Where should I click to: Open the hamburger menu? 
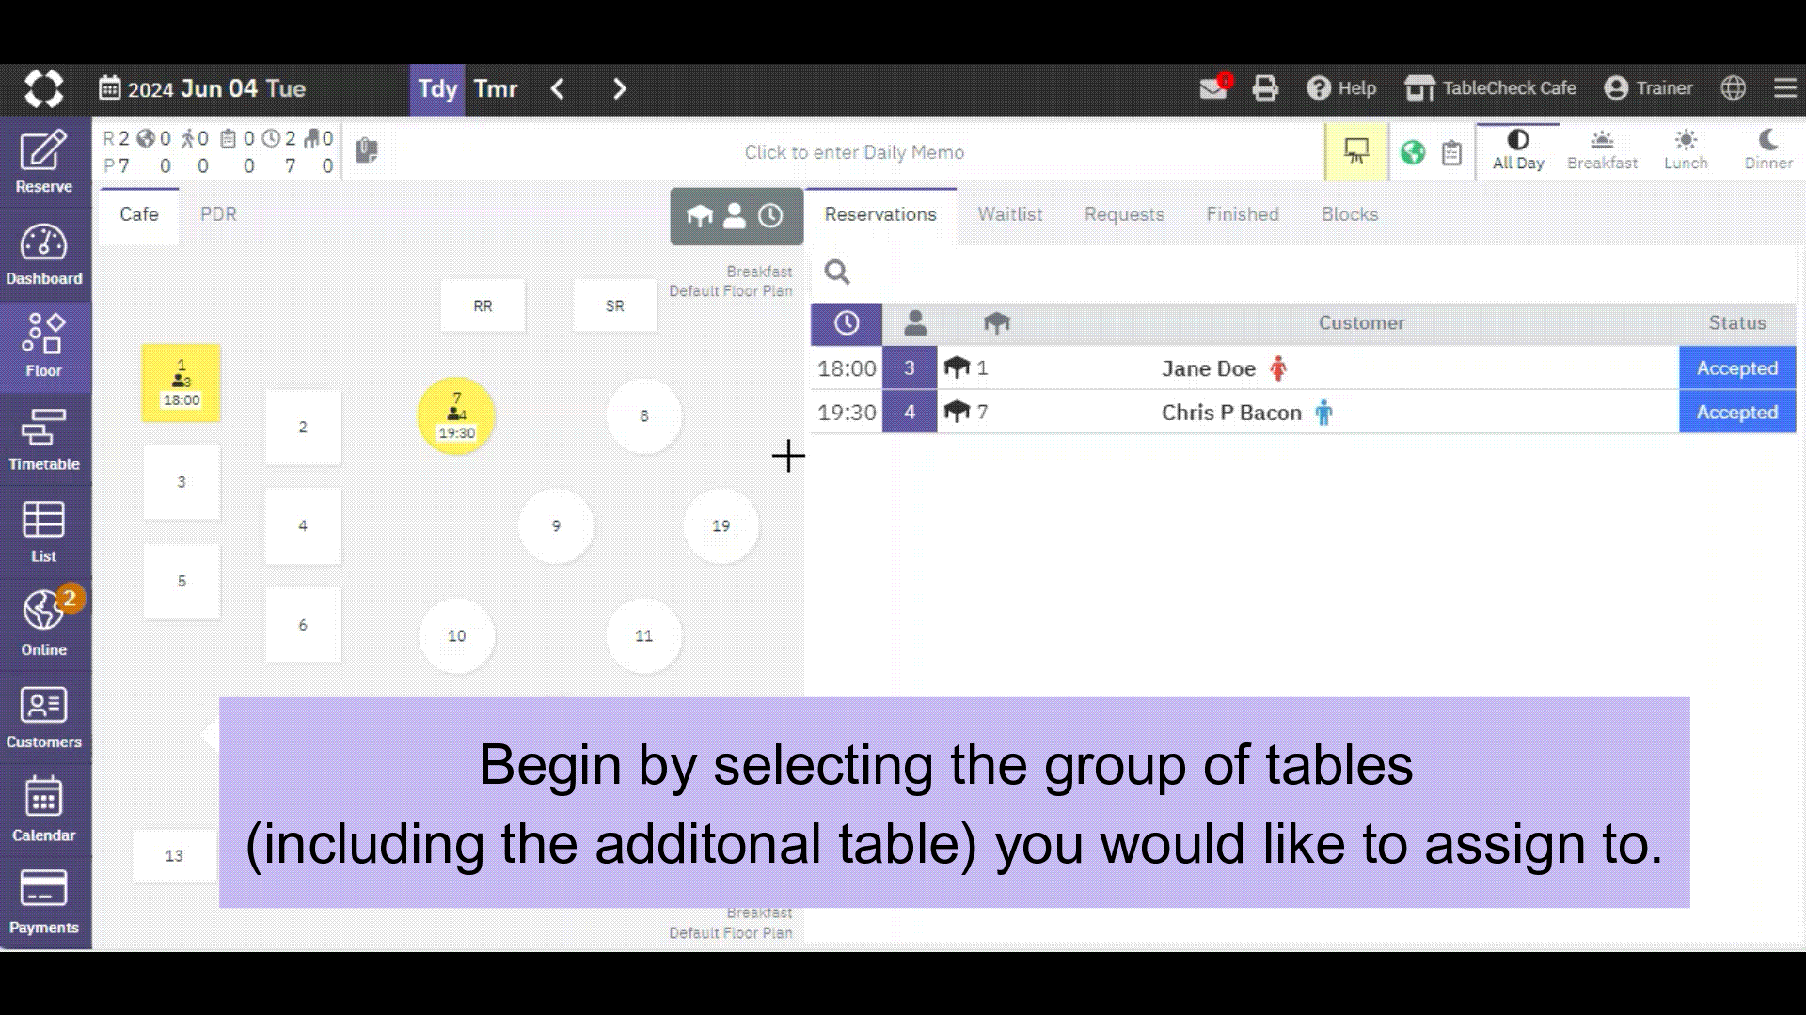1784,88
